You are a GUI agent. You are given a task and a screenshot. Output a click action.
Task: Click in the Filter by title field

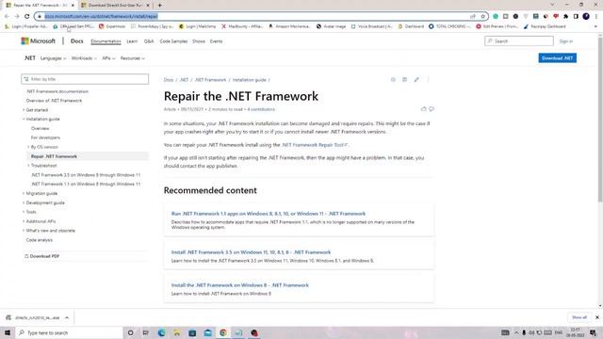pyautogui.click(x=85, y=79)
